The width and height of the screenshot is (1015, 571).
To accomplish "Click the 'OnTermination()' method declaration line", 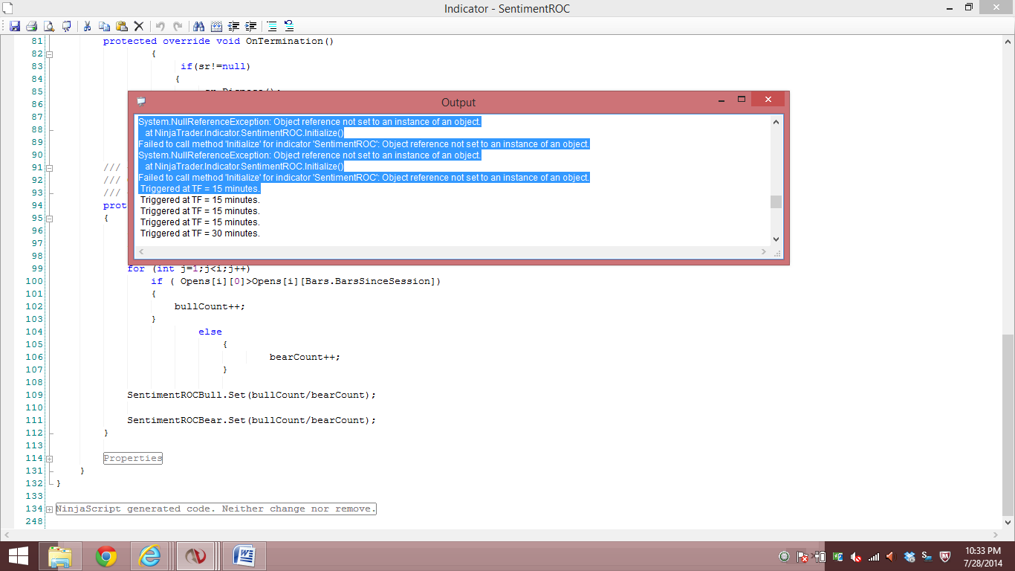I will coord(218,41).
